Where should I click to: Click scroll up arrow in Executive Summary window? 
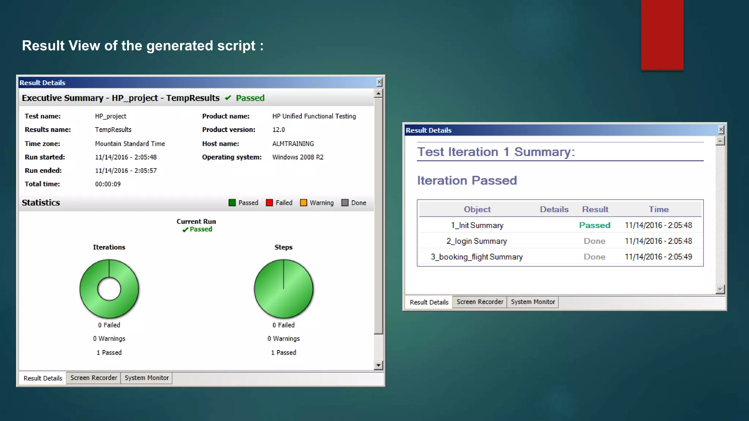(x=379, y=94)
